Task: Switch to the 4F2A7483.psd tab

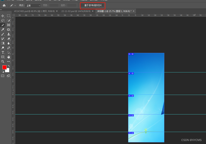Action: [x=34, y=11]
